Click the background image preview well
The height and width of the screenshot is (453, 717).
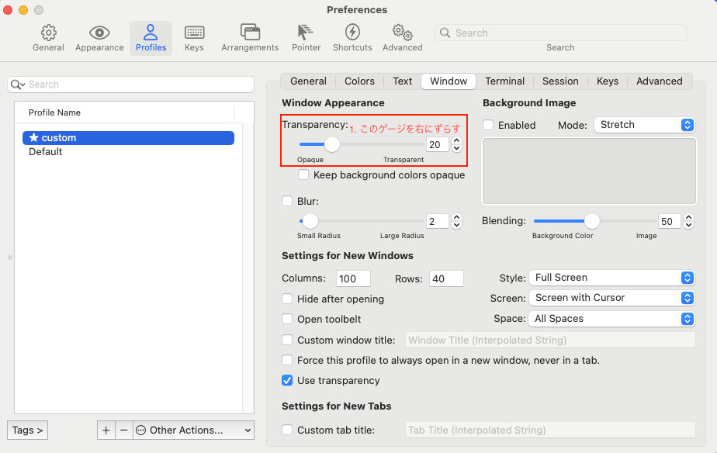(x=589, y=171)
